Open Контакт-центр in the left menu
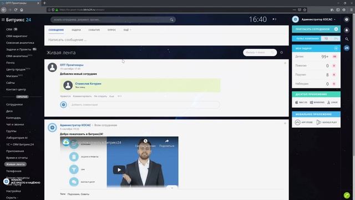The width and height of the screenshot is (355, 200). coord(16,89)
